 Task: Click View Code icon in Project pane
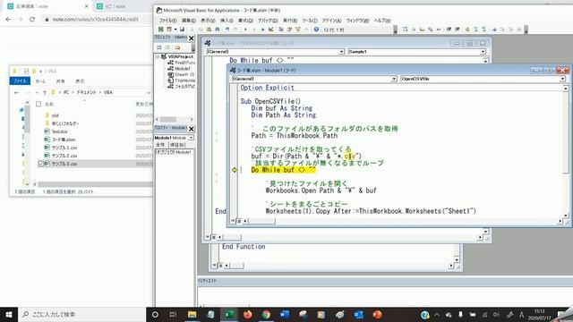pos(159,47)
